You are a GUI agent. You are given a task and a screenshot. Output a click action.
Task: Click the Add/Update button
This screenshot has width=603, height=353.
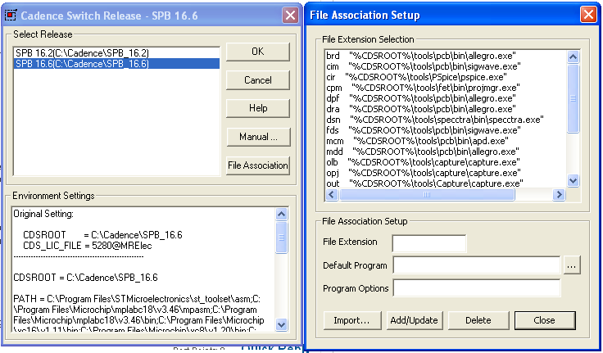pyautogui.click(x=414, y=320)
